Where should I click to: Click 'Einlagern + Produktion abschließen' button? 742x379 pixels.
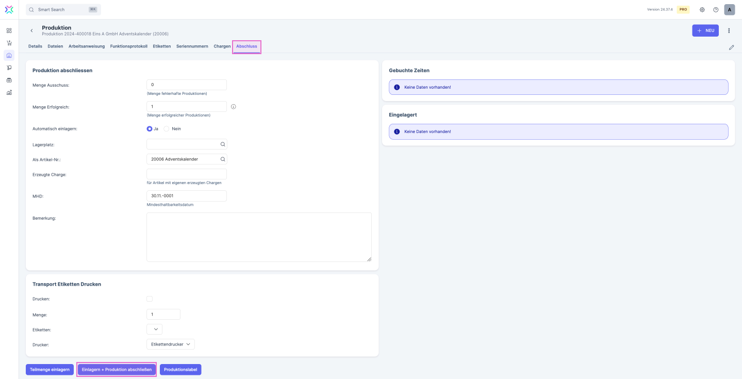tap(117, 370)
